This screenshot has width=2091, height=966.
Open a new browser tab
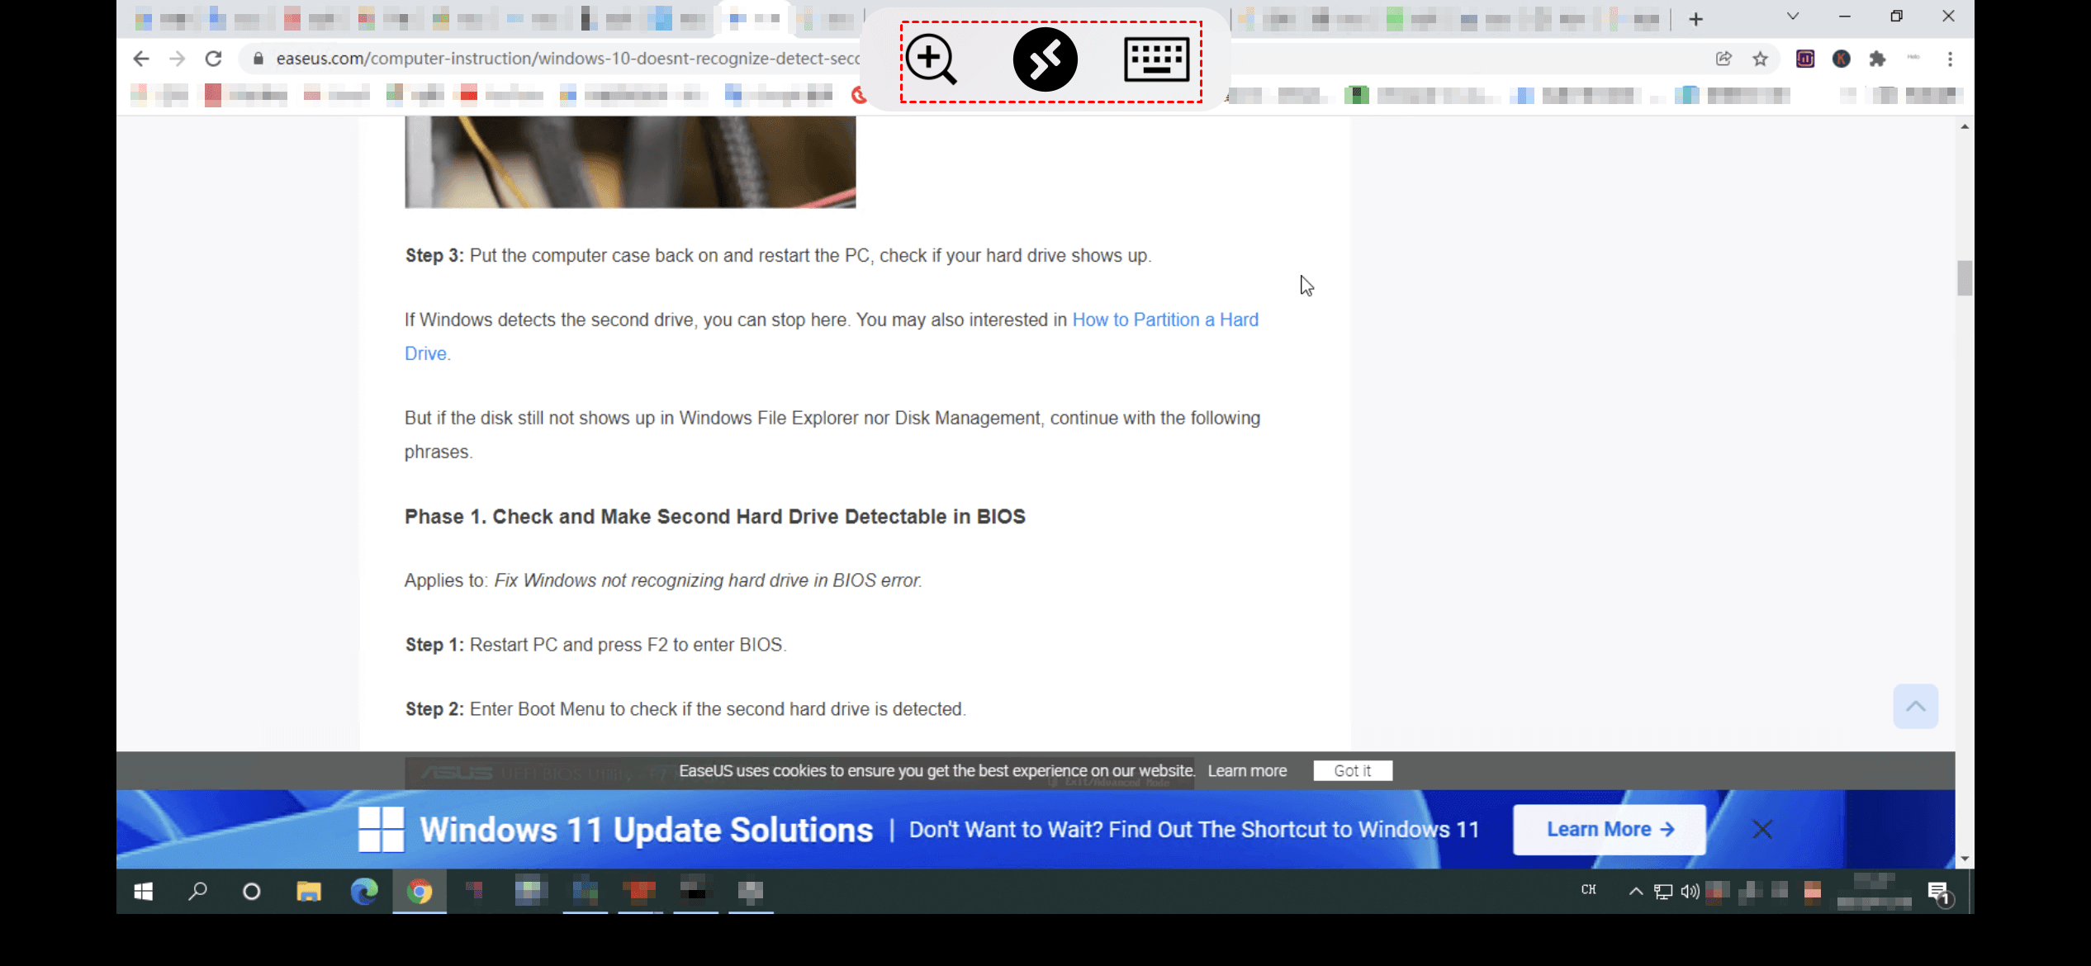coord(1695,19)
